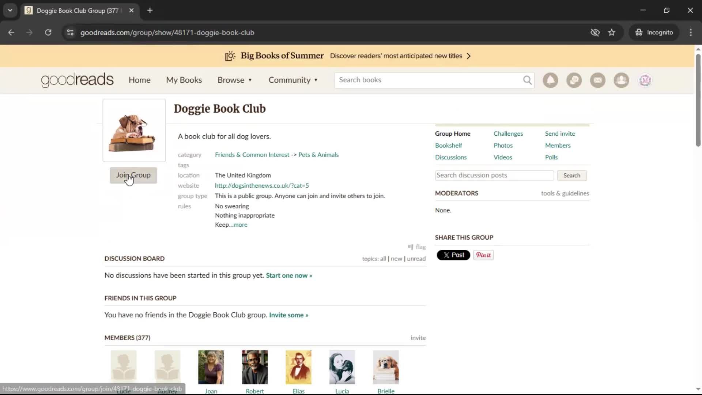Open the group Videos link
The image size is (702, 395).
point(503,157)
